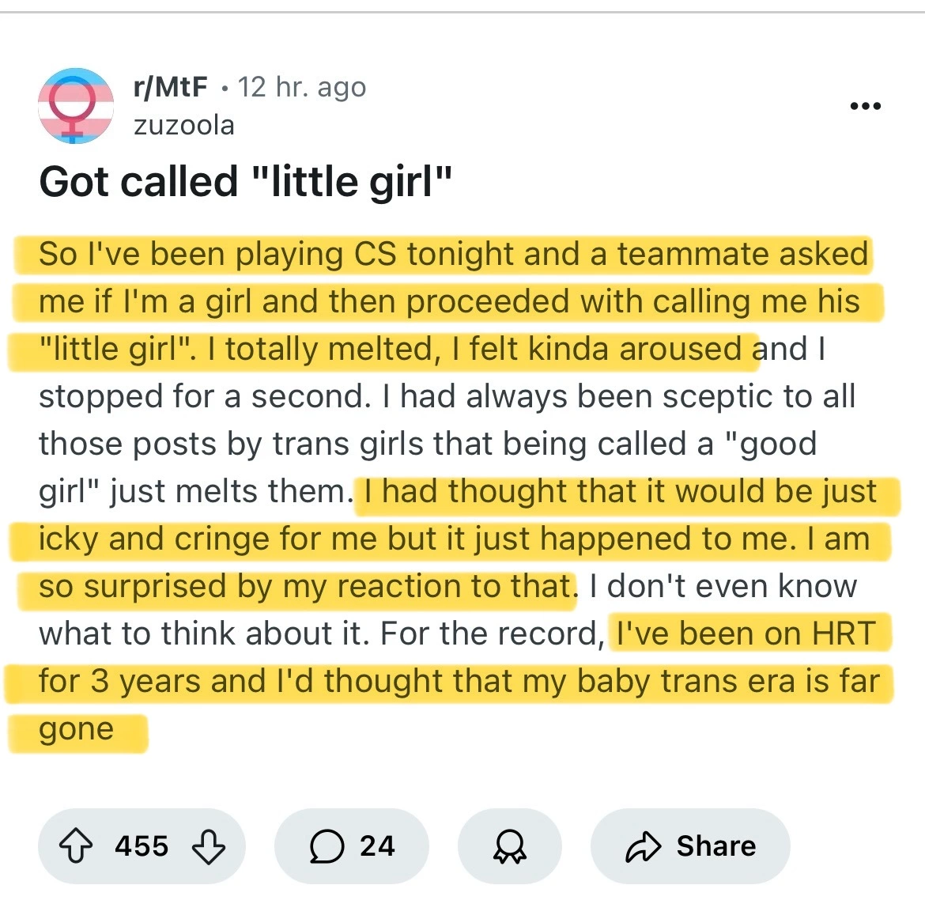The height and width of the screenshot is (919, 925).
Task: Click the 455 vote score
Action: 142,846
